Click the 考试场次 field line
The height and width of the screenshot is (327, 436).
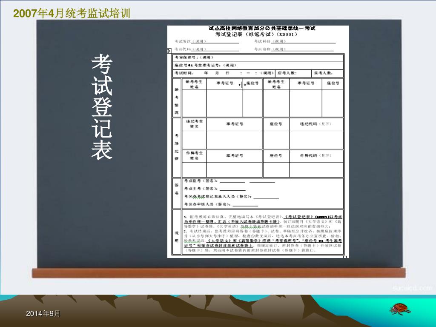(x=207, y=41)
